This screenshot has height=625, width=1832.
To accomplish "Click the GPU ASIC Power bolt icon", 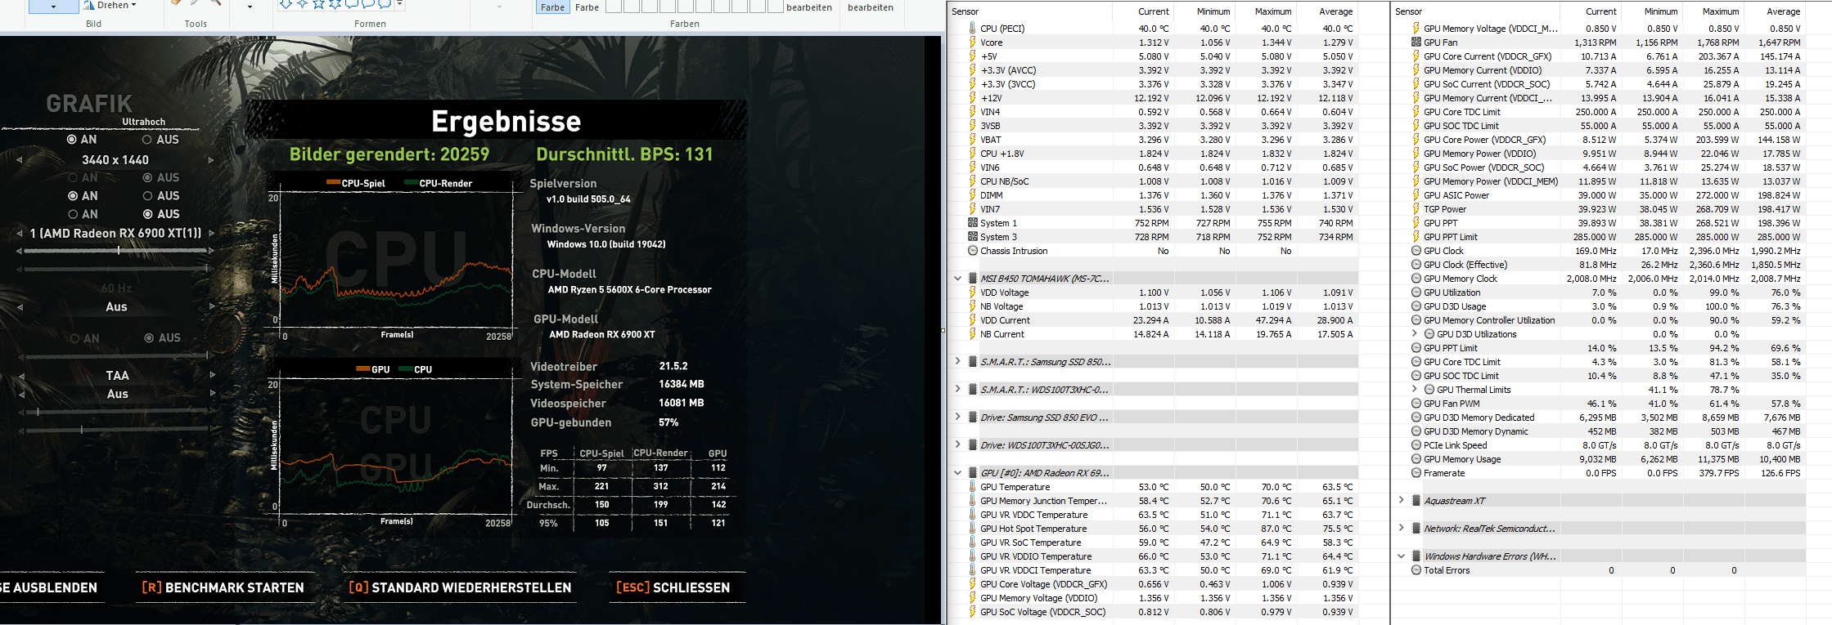I will coord(1416,195).
